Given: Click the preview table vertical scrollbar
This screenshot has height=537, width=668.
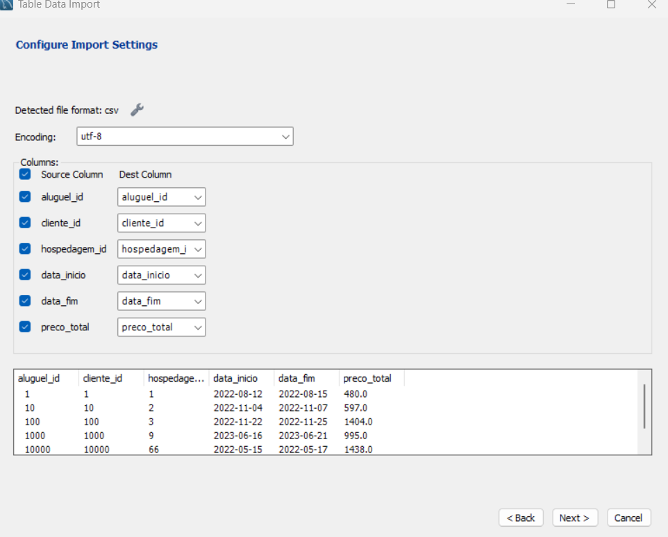Looking at the screenshot, I should [645, 406].
